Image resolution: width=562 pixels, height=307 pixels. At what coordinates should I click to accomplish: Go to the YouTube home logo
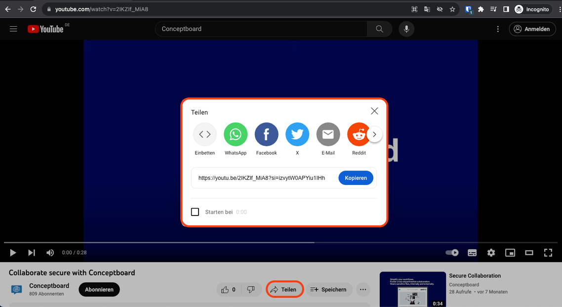tap(46, 29)
